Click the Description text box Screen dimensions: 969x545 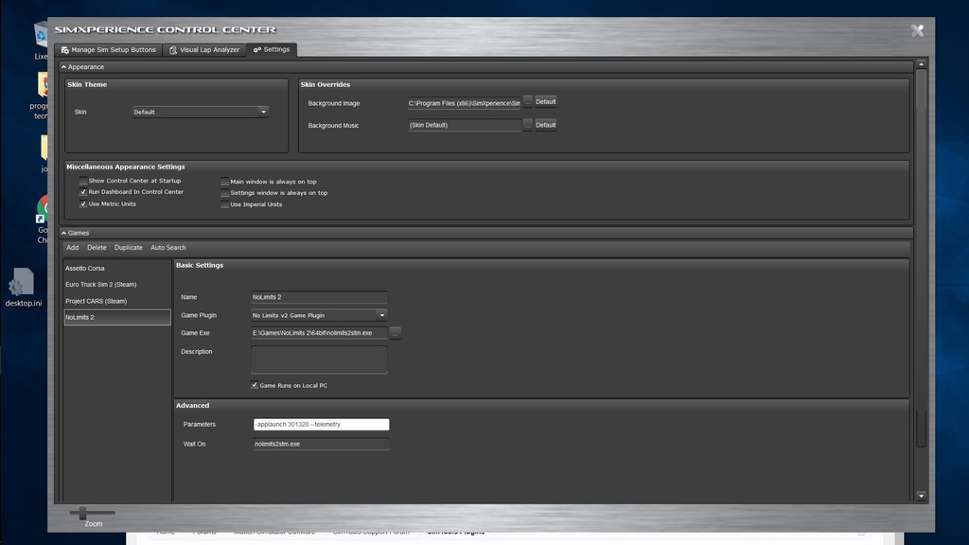[x=319, y=360]
